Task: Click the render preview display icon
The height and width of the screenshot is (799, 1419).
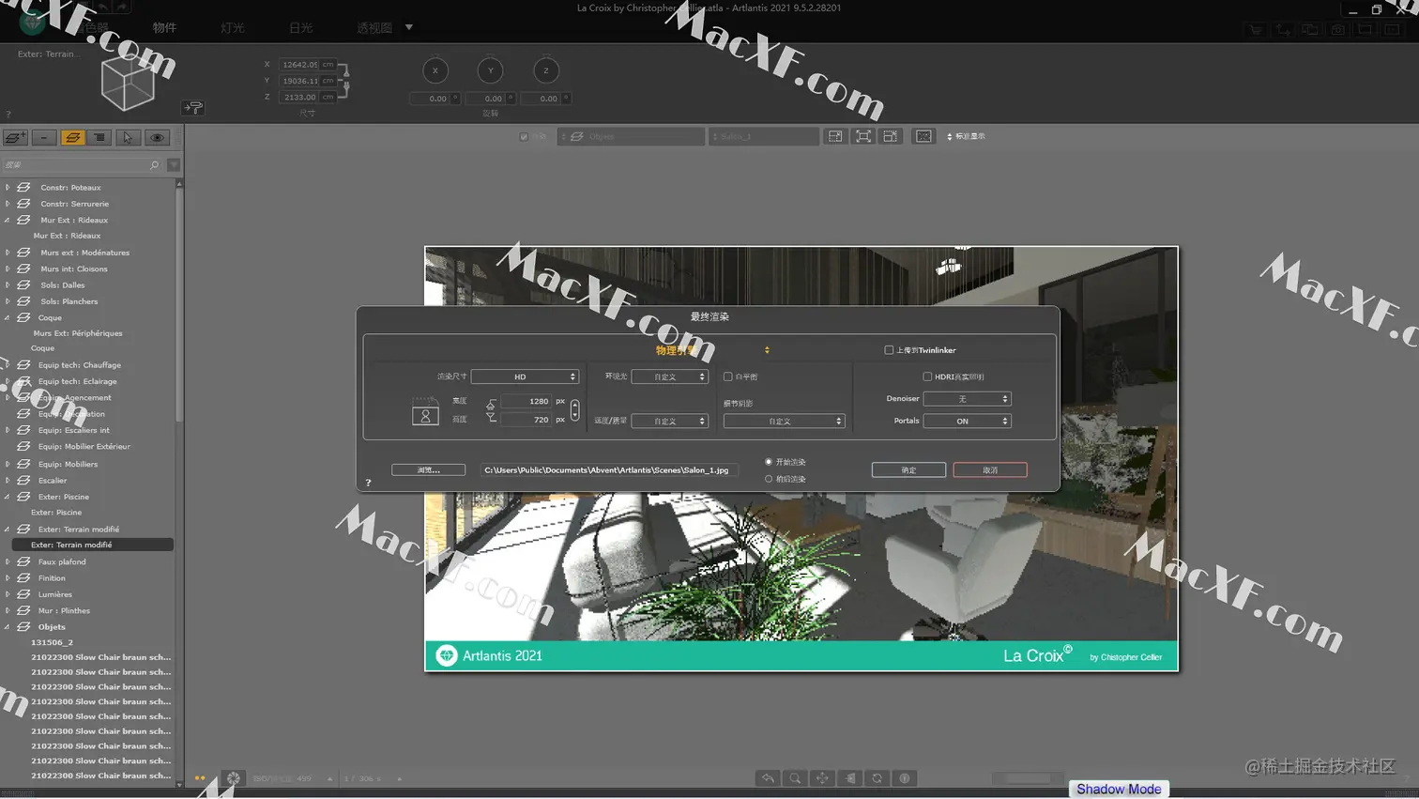Action: coord(923,136)
